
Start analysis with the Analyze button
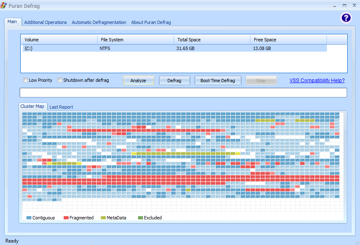138,81
